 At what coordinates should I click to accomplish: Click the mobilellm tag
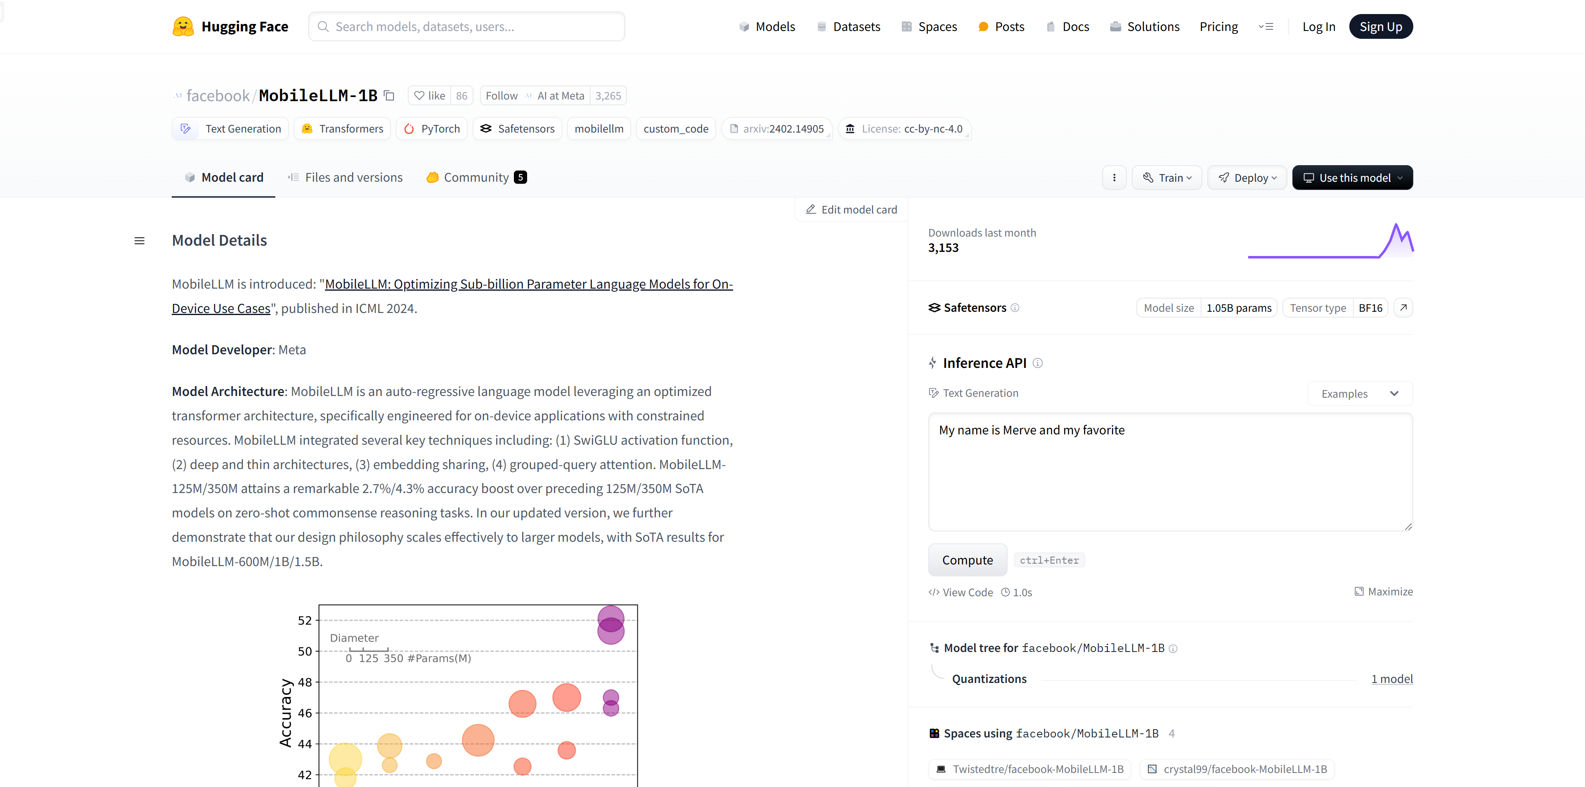[x=599, y=128]
